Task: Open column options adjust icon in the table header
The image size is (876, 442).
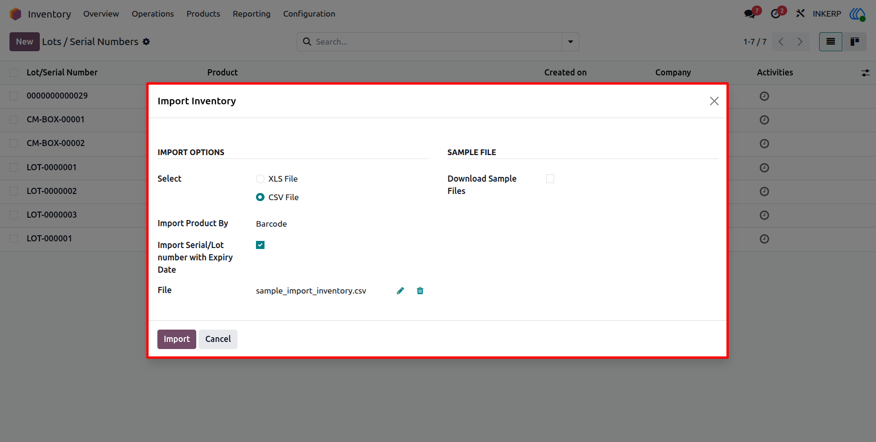Action: (x=866, y=73)
